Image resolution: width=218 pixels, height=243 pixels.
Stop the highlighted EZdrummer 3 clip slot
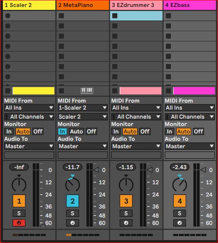click(x=115, y=16)
